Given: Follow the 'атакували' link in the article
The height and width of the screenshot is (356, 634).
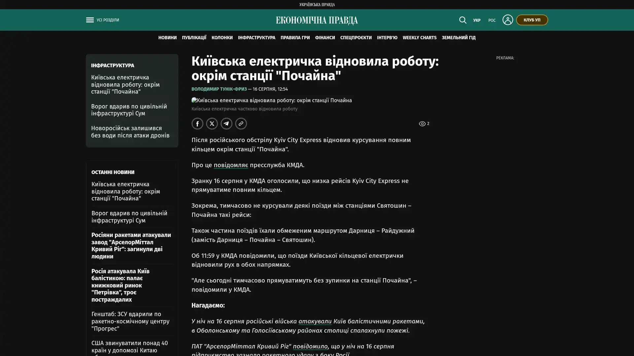Looking at the screenshot, I should point(315,321).
